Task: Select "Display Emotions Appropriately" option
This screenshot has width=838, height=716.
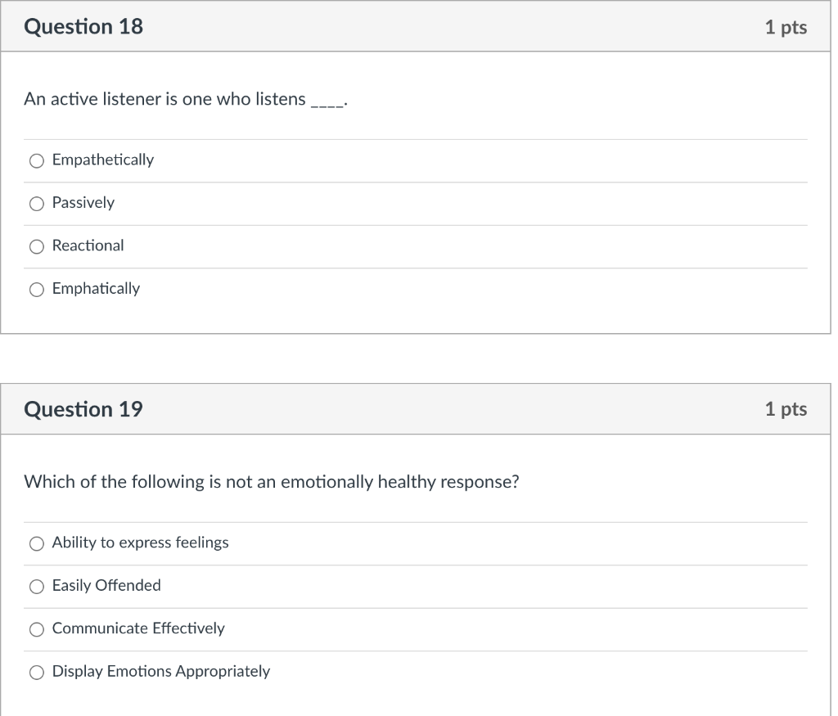Action: (36, 672)
